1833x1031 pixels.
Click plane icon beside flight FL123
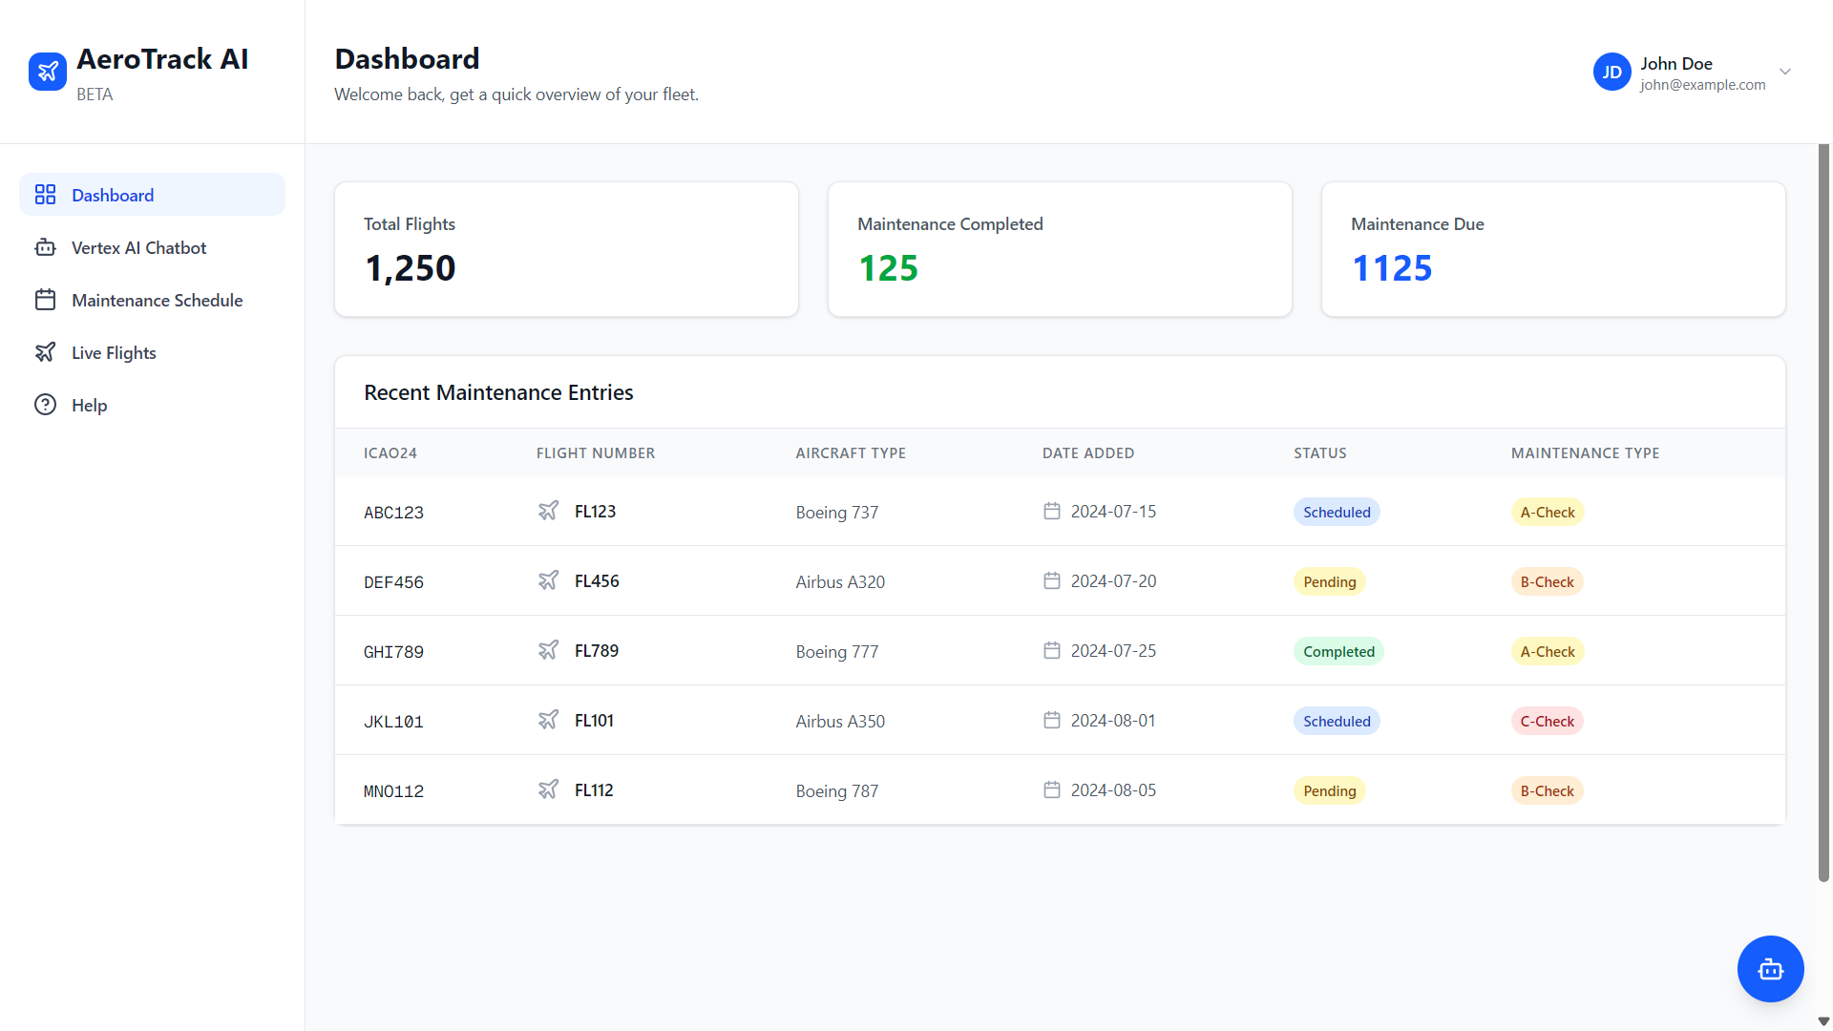click(548, 511)
